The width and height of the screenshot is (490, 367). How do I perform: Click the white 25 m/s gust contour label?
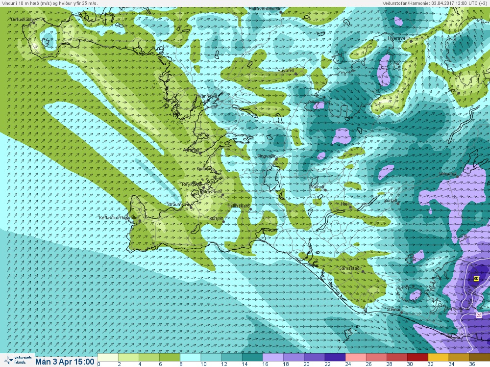479,315
